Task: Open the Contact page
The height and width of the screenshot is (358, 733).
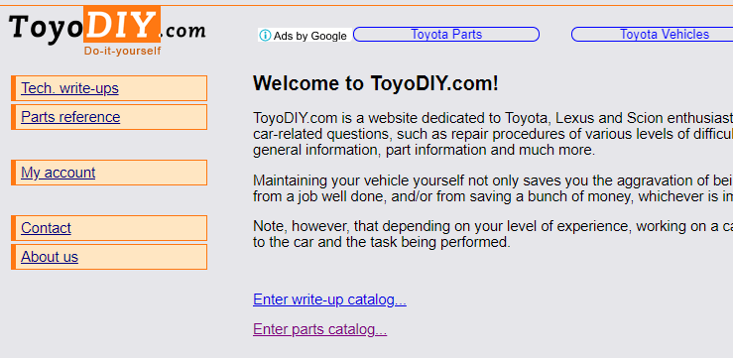Action: pos(46,228)
